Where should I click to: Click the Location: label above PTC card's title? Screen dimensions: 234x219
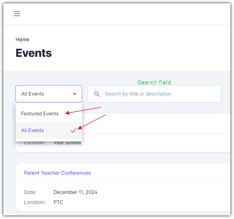pos(34,143)
